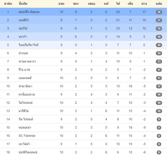Select the บราก้า team row

coord(83,37)
